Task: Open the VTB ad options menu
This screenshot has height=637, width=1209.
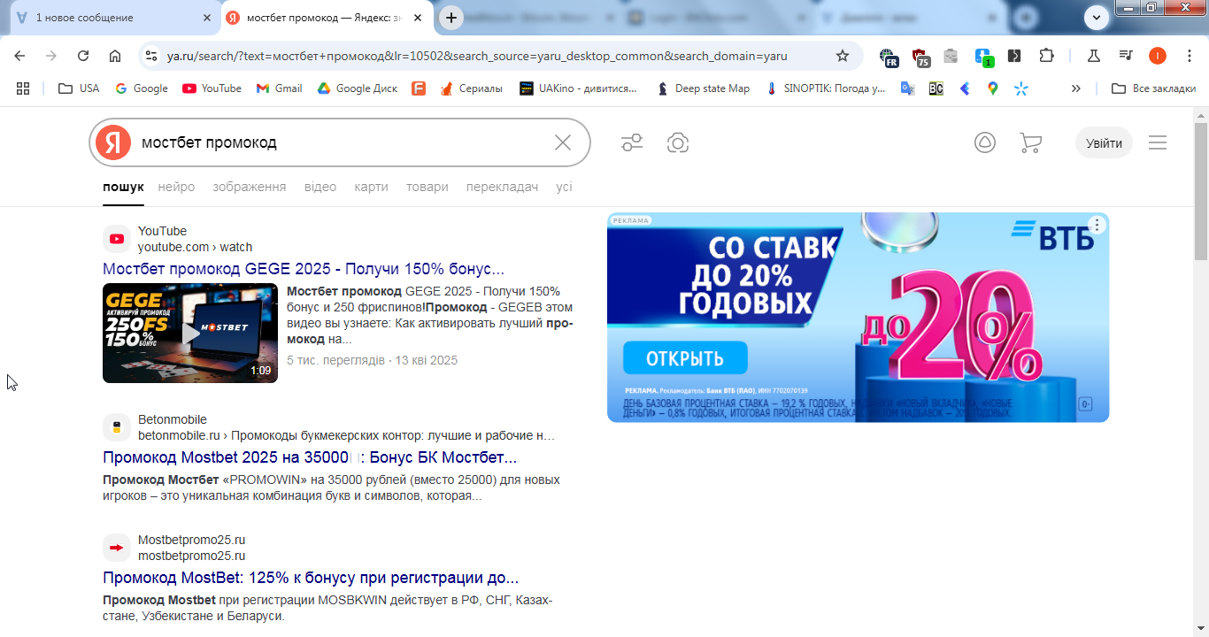Action: pos(1097,225)
